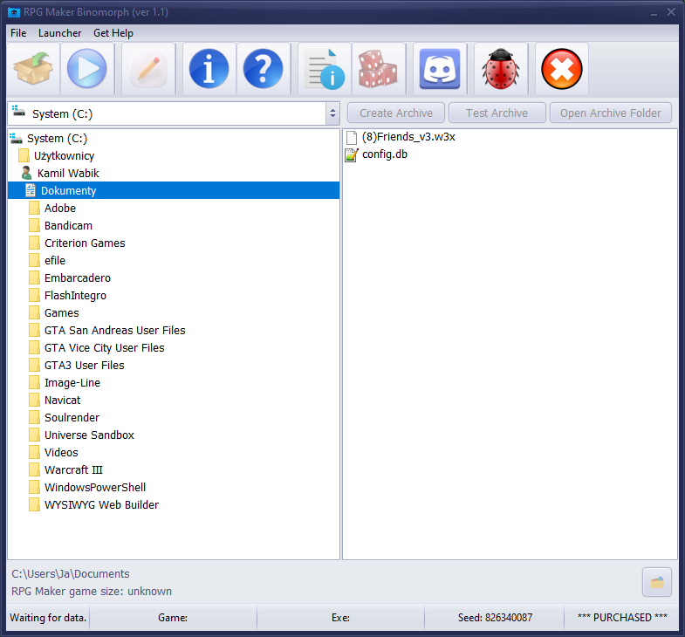
Task: Open the File menu
Action: click(x=18, y=33)
